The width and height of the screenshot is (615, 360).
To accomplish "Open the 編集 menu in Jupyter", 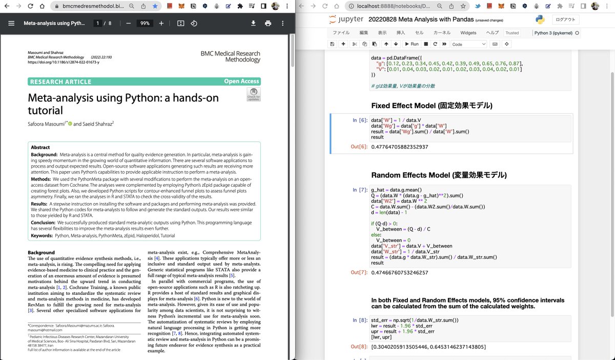I will [364, 32].
